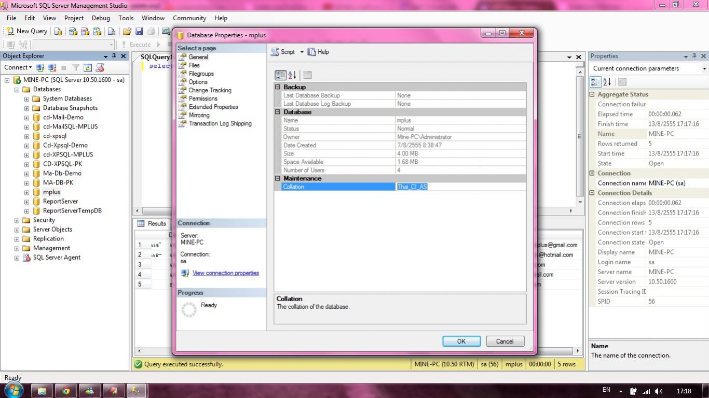Open the Debug menu
Screen dimensions: 709x398
coord(101,18)
